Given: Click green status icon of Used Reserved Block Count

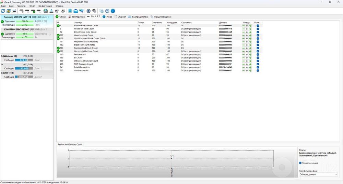Looking at the screenshot, I should pyautogui.click(x=58, y=39).
